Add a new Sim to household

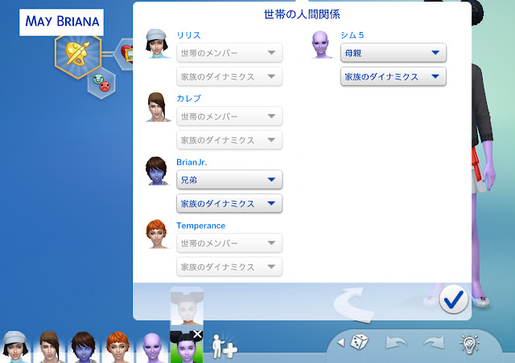[x=224, y=346]
